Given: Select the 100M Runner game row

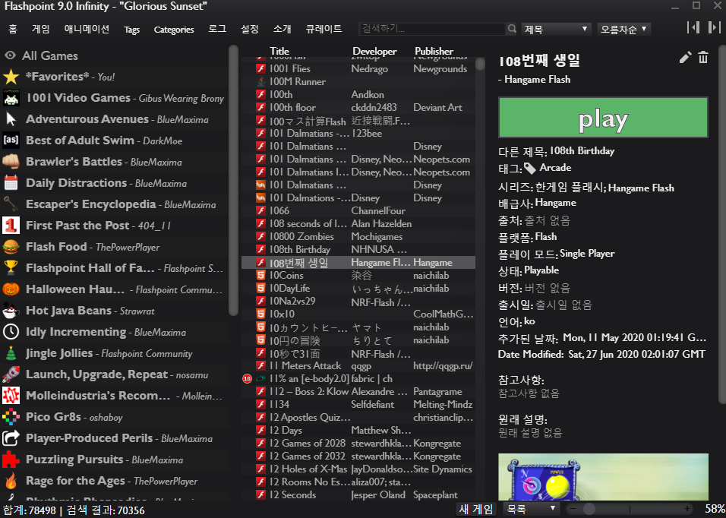Looking at the screenshot, I should [358, 82].
